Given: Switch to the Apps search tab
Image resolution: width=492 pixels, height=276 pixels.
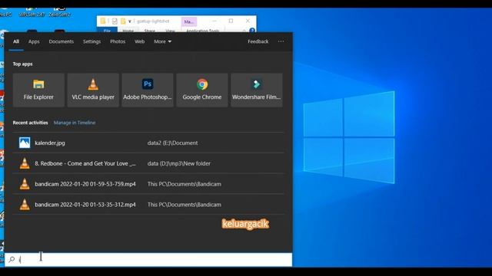Looking at the screenshot, I should [x=34, y=41].
